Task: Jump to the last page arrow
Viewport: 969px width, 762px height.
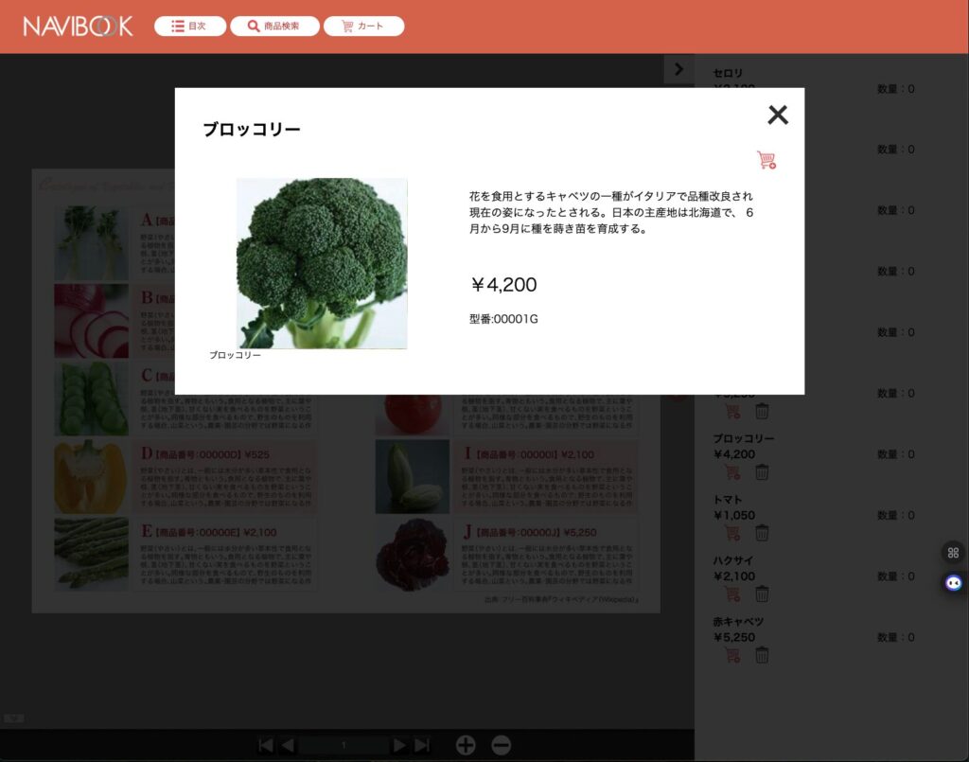Action: (x=419, y=745)
